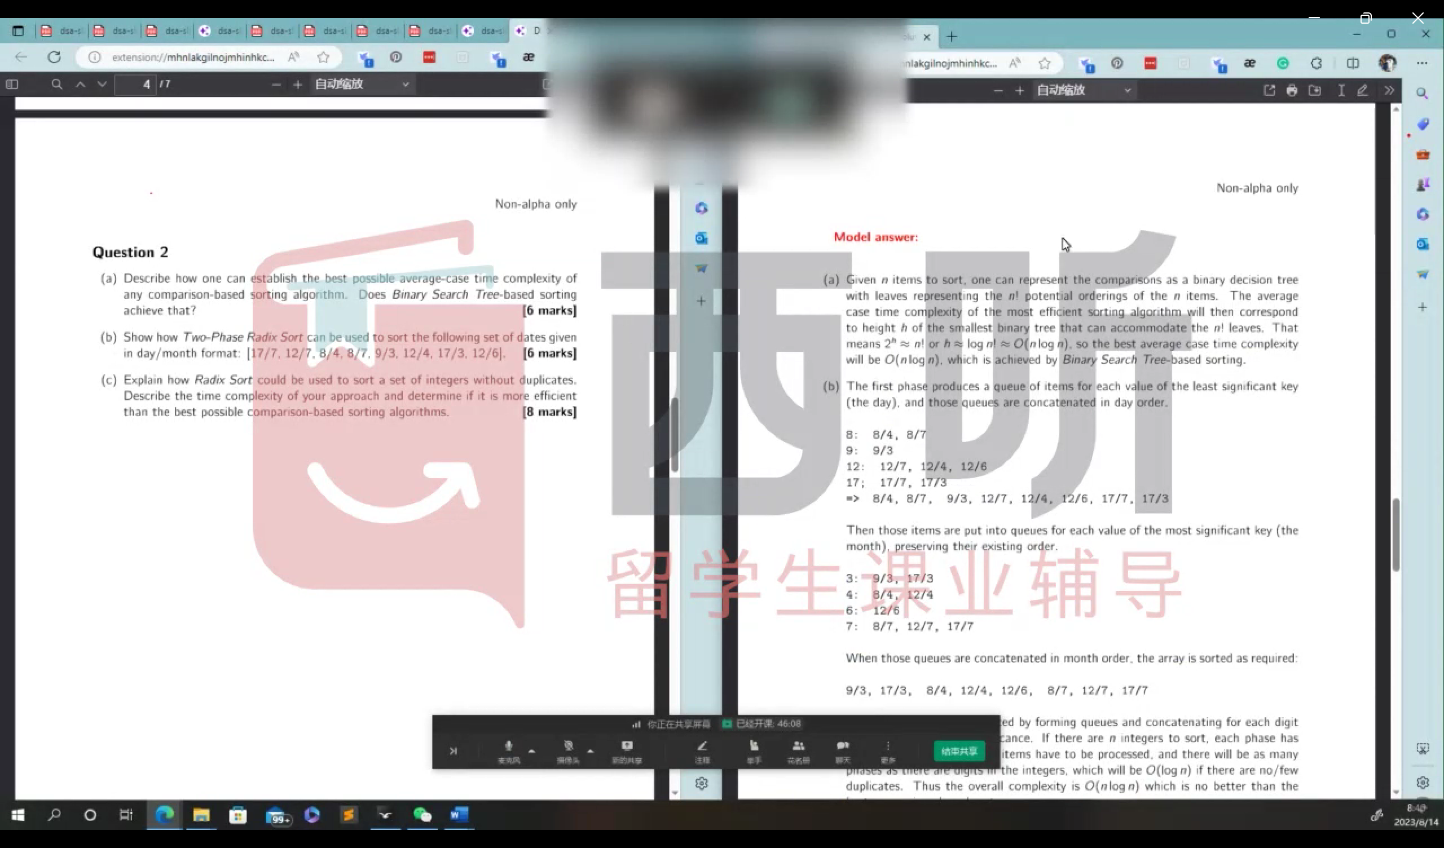Screen dimensions: 1444x848
Task: Expand more PDF tools chevron
Action: (x=1389, y=91)
